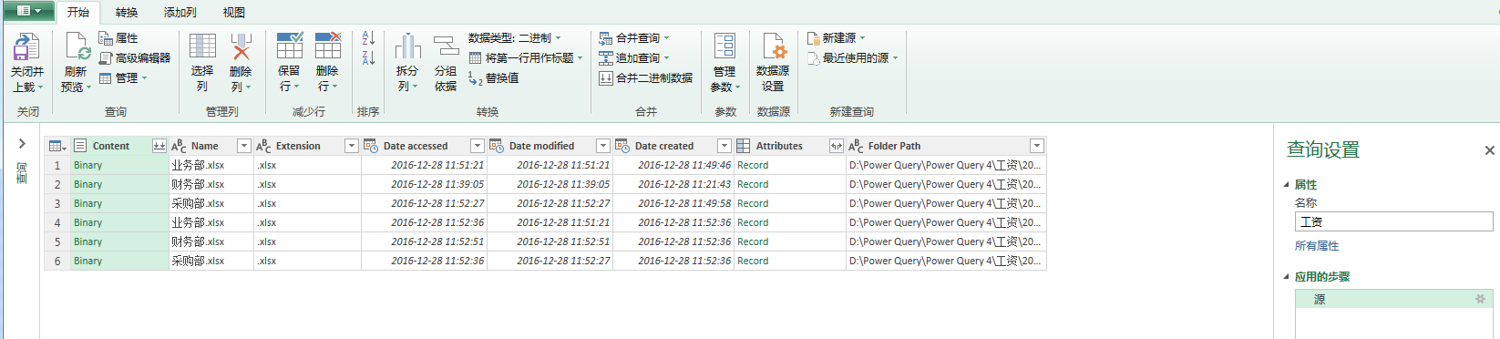This screenshot has height=339, width=1500.
Task: Open the green File menu button
Action: click(x=28, y=11)
